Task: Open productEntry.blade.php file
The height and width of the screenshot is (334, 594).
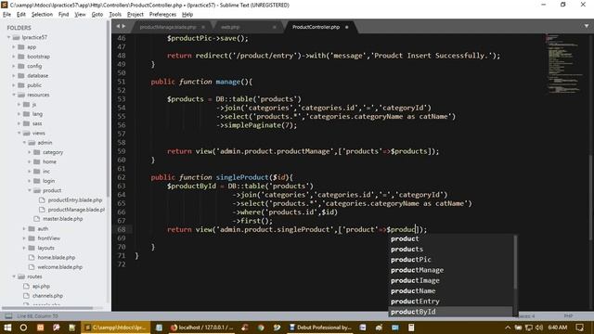Action: tap(75, 200)
